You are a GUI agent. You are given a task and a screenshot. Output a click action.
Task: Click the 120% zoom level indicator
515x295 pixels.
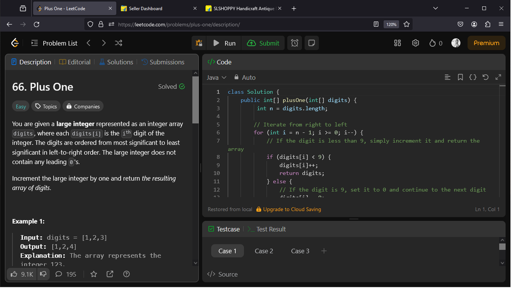[x=391, y=24]
